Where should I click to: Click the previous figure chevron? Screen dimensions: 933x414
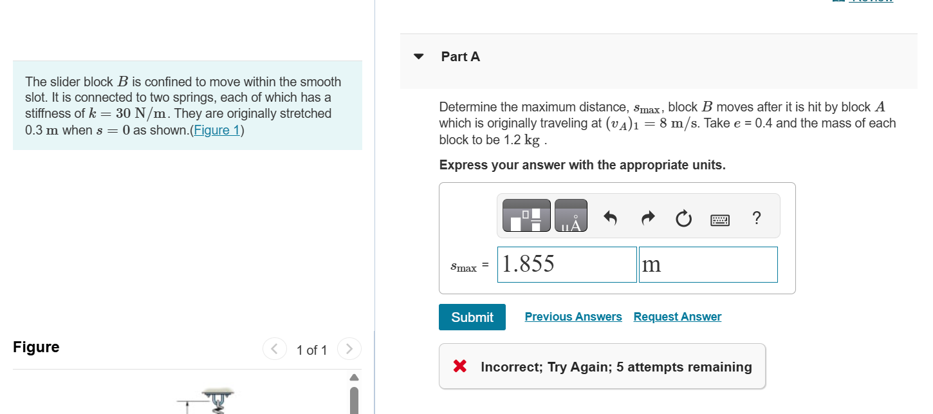274,348
